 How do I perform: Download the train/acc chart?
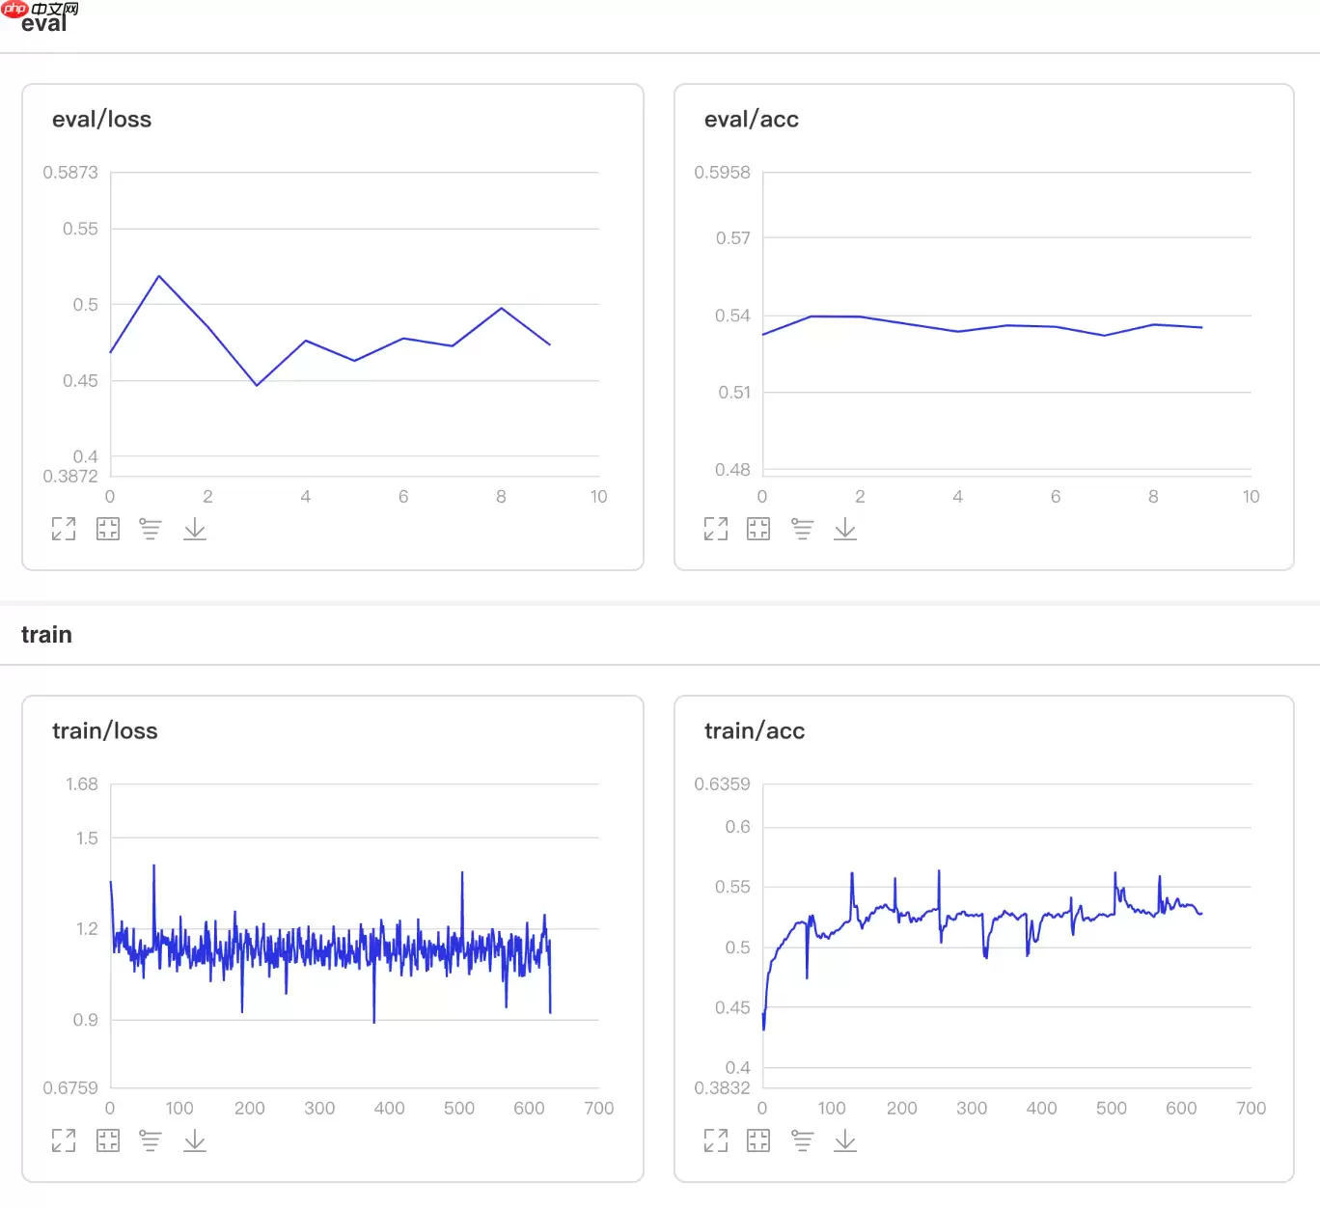coord(845,1140)
